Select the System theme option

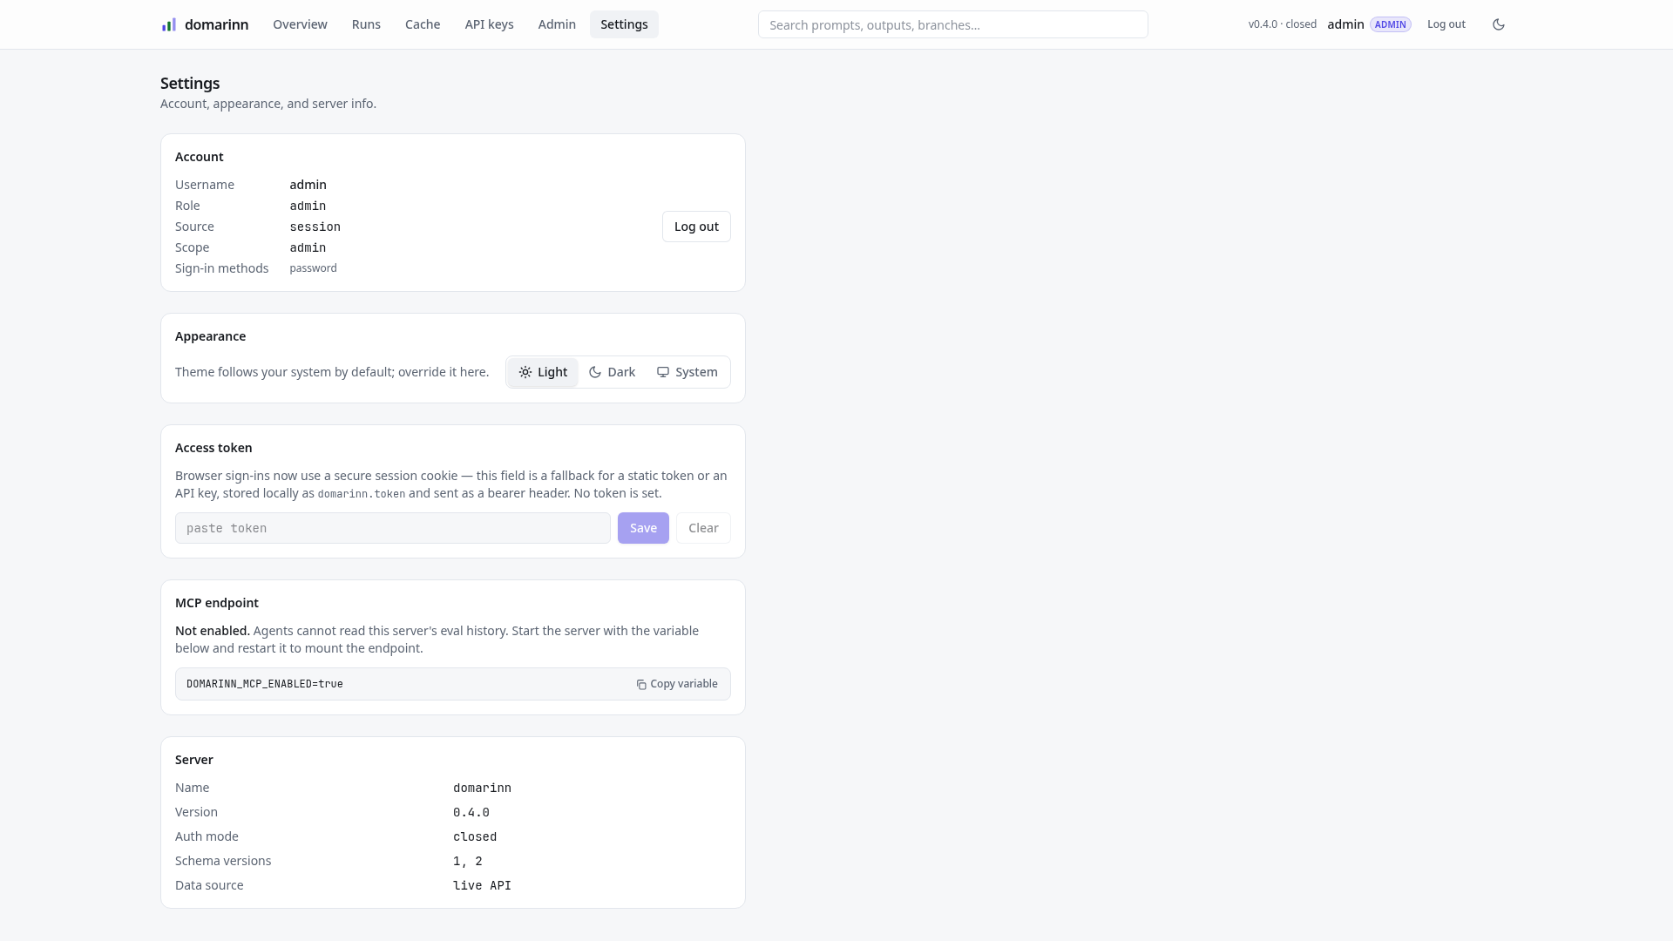687,372
